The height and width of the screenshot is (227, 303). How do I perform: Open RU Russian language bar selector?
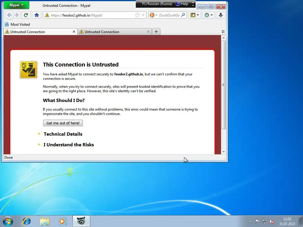(157, 4)
